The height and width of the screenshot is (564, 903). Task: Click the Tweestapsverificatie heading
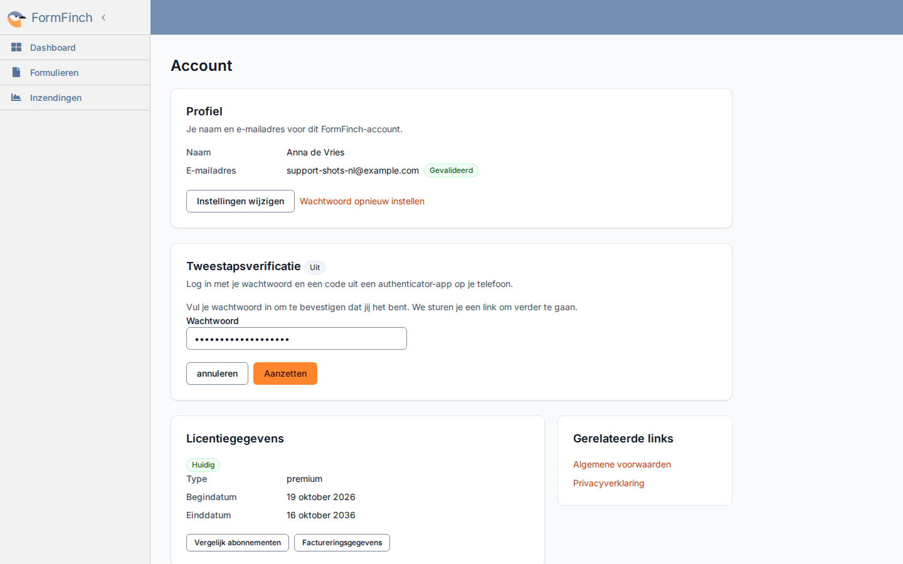click(243, 266)
